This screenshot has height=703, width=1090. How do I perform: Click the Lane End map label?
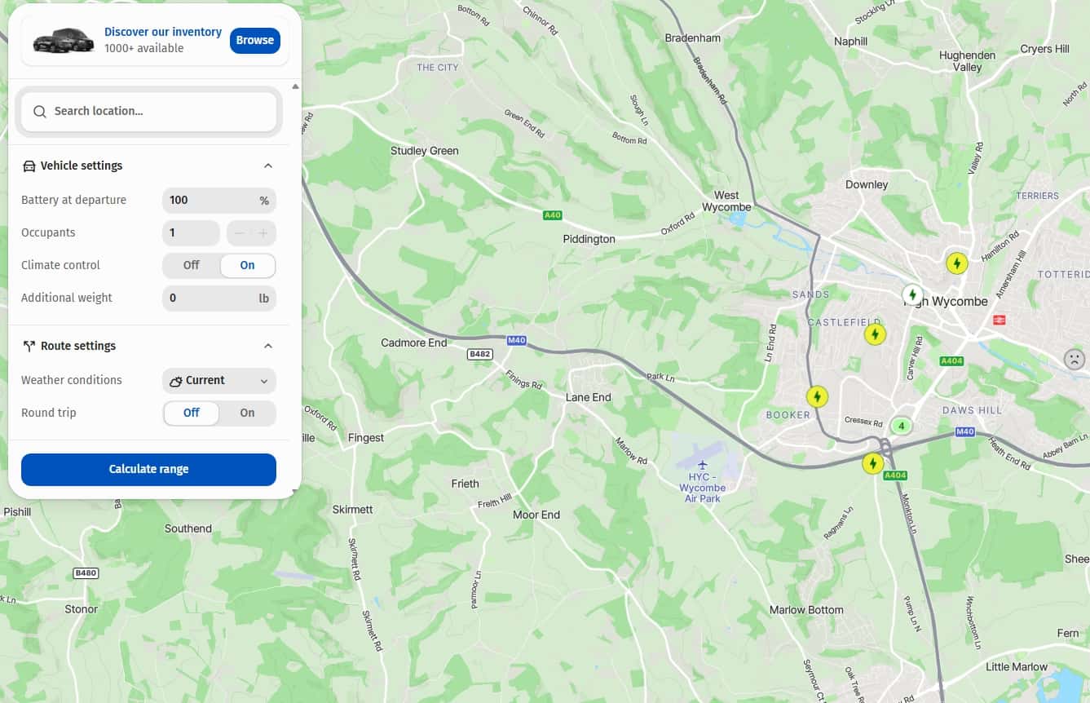pos(589,398)
